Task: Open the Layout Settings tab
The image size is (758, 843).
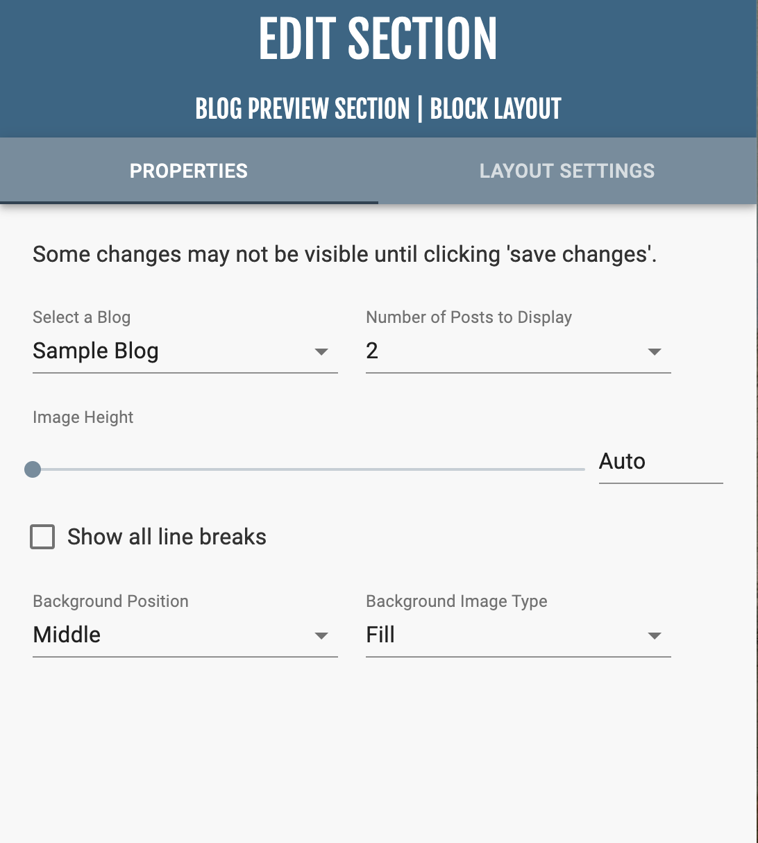Action: pos(566,171)
